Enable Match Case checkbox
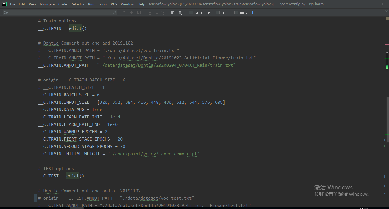 coord(191,13)
